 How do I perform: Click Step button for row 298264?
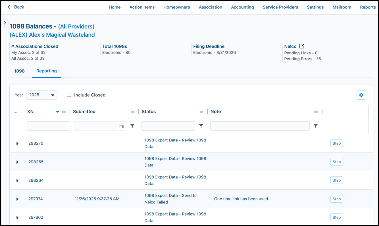coord(337,180)
